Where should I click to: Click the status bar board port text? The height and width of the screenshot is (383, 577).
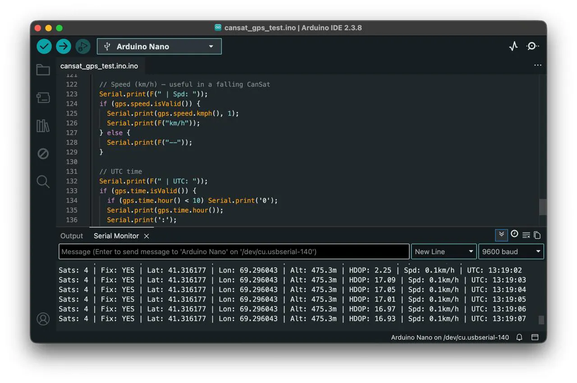tap(450, 337)
